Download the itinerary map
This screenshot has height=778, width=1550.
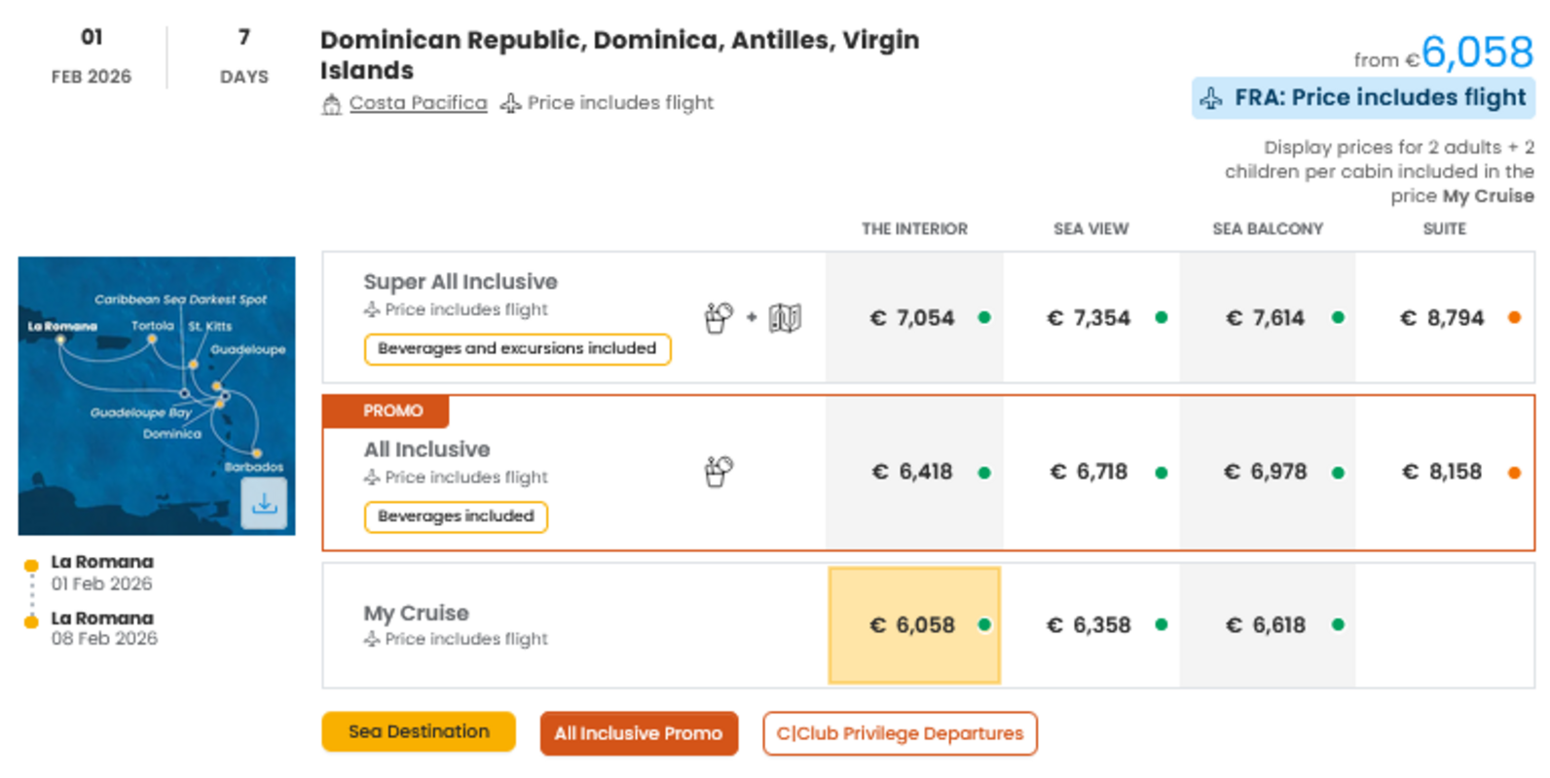coord(264,504)
